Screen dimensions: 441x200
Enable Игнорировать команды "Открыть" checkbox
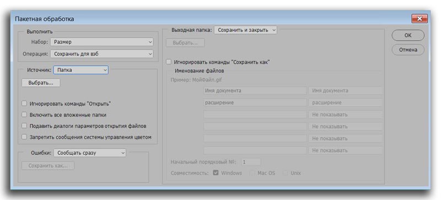24,103
